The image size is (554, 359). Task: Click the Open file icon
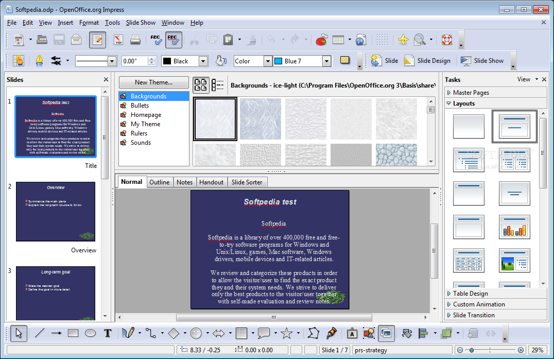coord(42,40)
